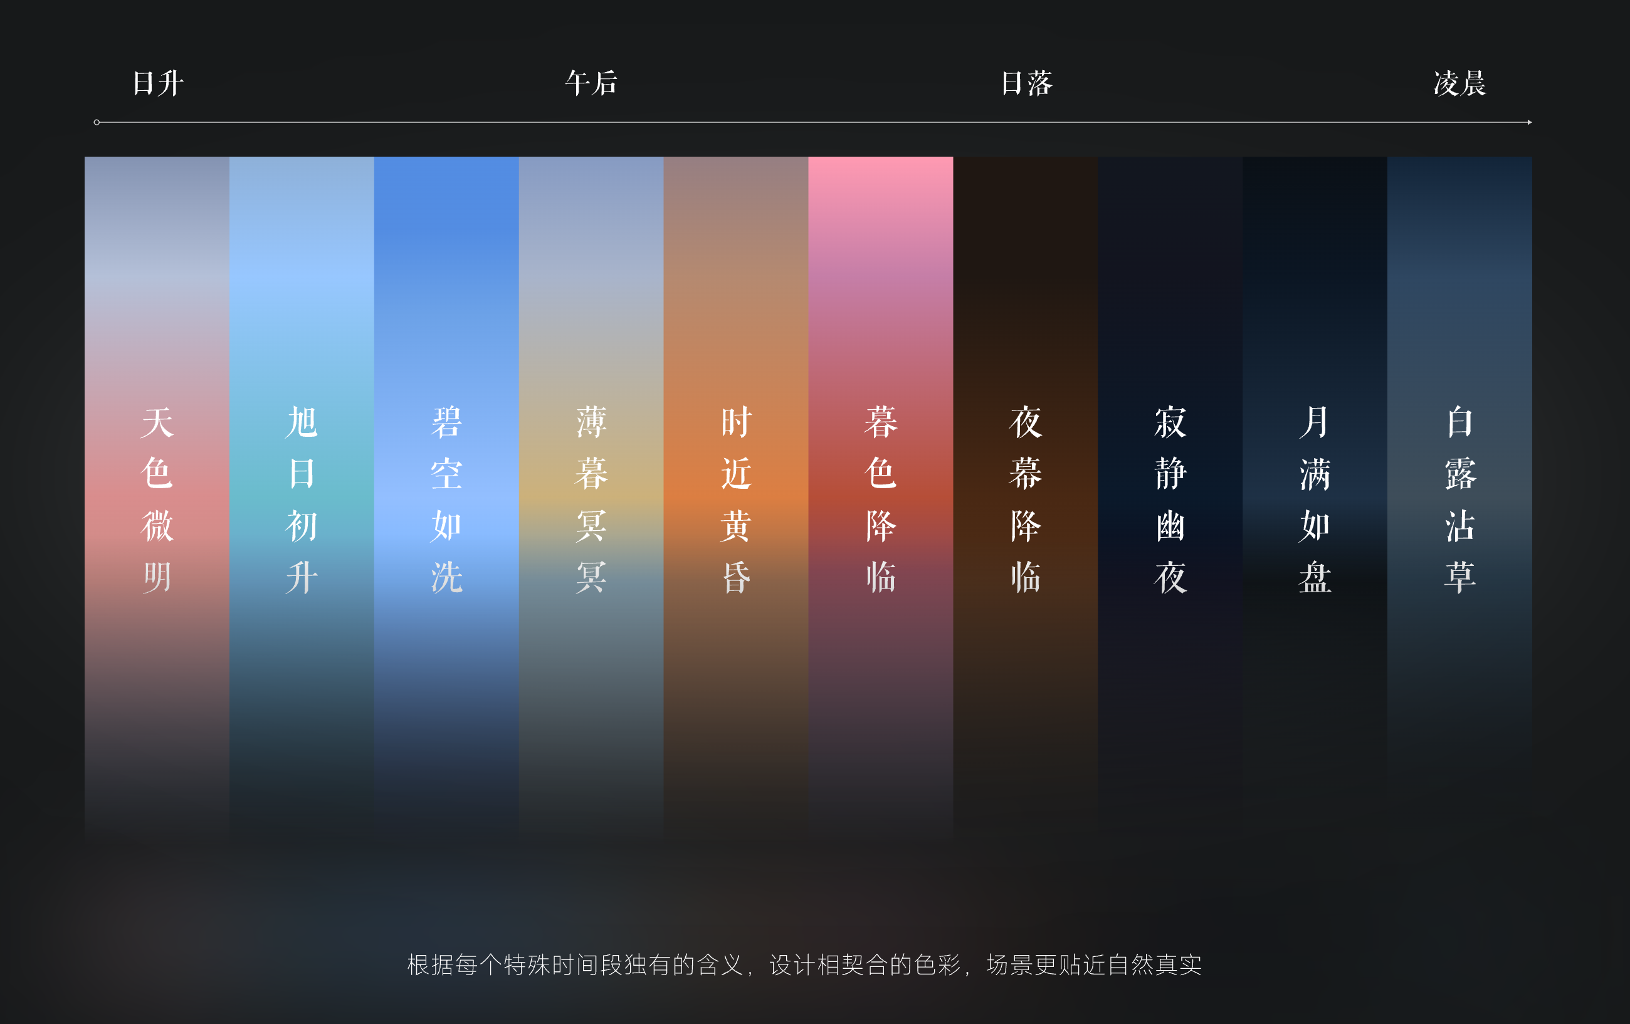Image resolution: width=1630 pixels, height=1024 pixels.
Task: Click the horizontal timeline axis line
Action: pos(812,122)
